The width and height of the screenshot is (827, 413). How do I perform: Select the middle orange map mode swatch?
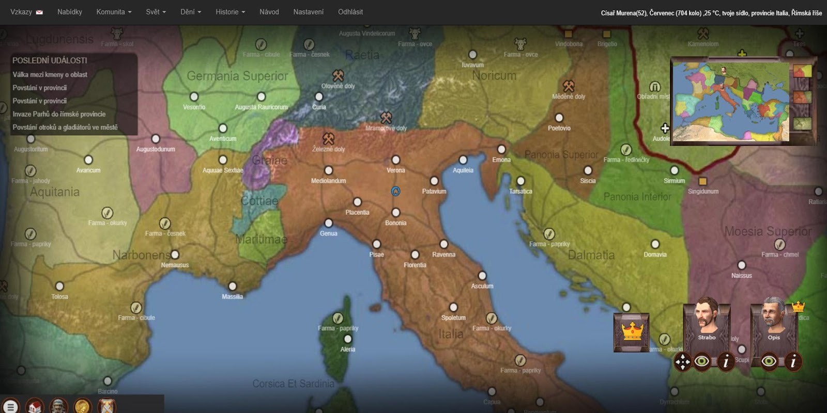[802, 97]
